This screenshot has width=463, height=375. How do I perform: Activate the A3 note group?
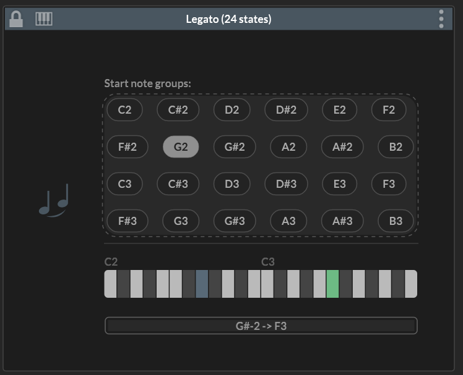[288, 221]
